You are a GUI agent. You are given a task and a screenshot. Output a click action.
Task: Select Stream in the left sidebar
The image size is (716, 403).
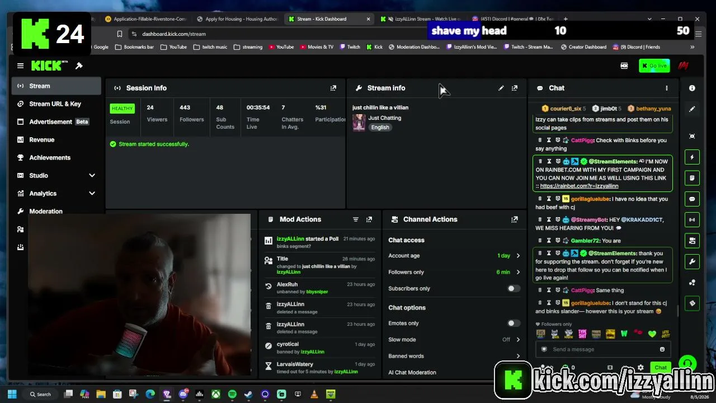click(56, 86)
